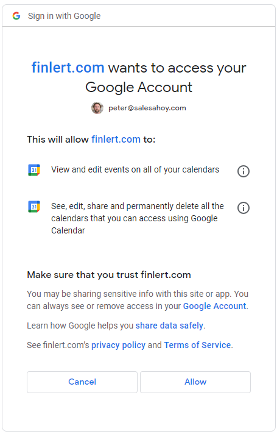Click the Google Calendar icon beside View and edit events
Viewport: 277px width, 434px height.
tap(34, 169)
